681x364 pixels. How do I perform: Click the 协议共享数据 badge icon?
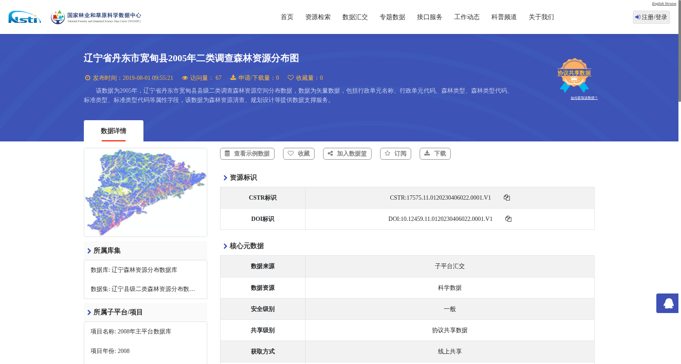click(574, 75)
